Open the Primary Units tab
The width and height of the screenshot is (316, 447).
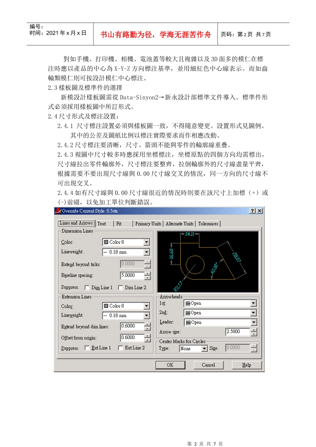pos(148,224)
